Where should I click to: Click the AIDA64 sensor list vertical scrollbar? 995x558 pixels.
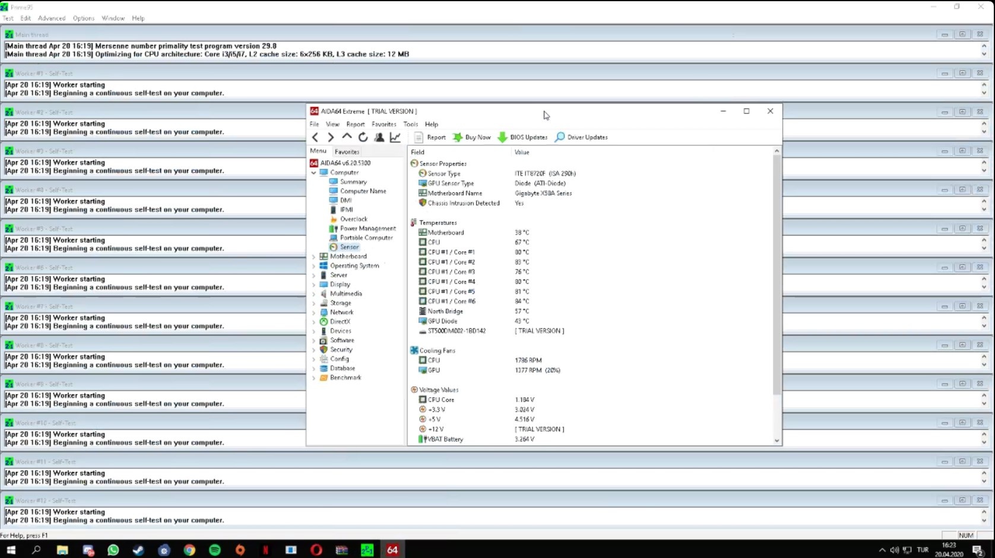click(777, 275)
